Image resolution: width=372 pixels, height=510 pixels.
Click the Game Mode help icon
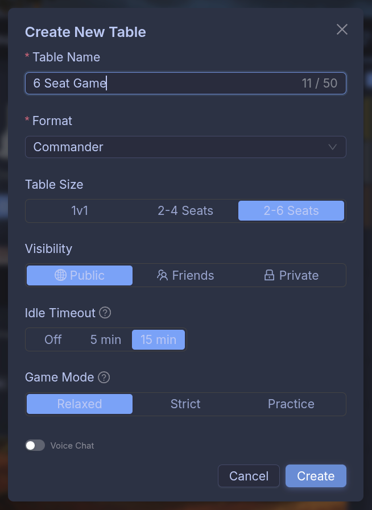coord(104,378)
